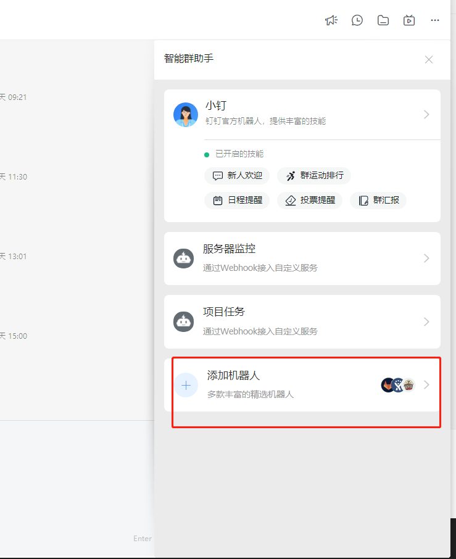Open the more options ellipsis menu
The width and height of the screenshot is (456, 559).
435,20
